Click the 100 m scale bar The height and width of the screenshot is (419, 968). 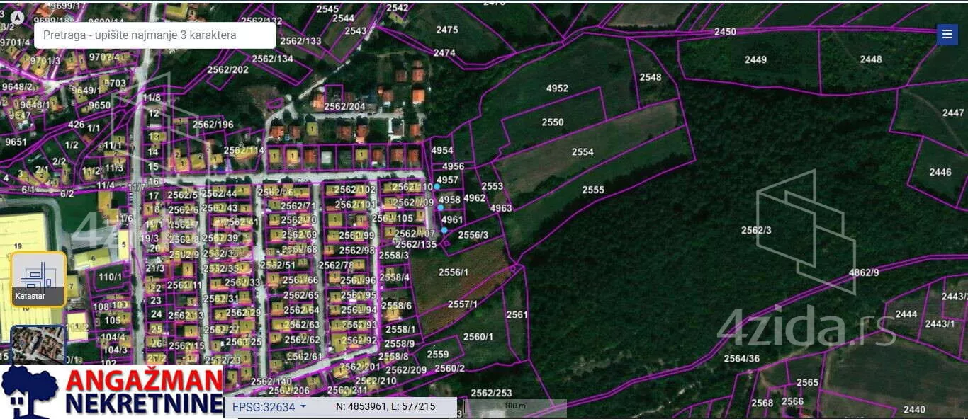514,407
